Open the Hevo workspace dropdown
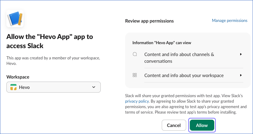The height and width of the screenshot is (134, 253). (54, 87)
